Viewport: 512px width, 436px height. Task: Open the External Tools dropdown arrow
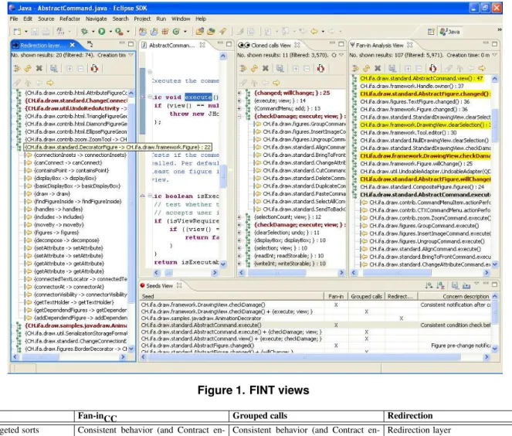coord(128,32)
